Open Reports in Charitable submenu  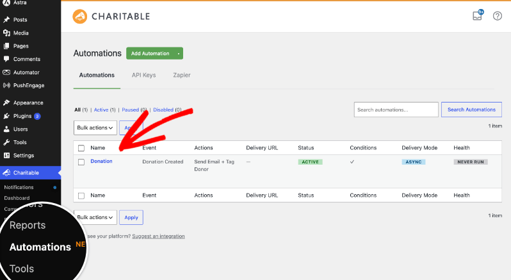[28, 226]
